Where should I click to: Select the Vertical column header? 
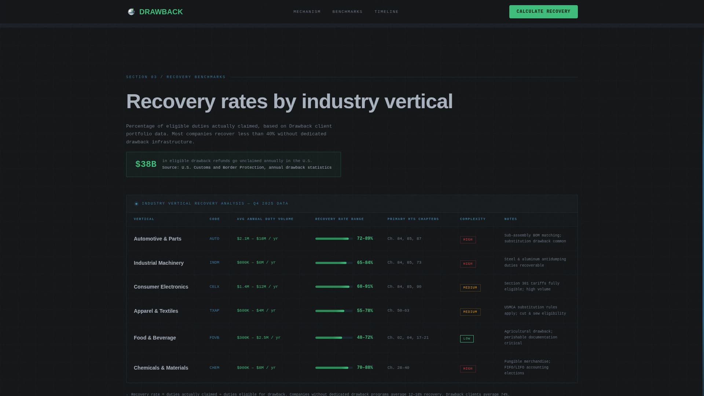click(x=144, y=219)
